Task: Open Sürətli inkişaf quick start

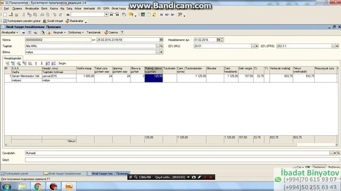Action: point(53,21)
